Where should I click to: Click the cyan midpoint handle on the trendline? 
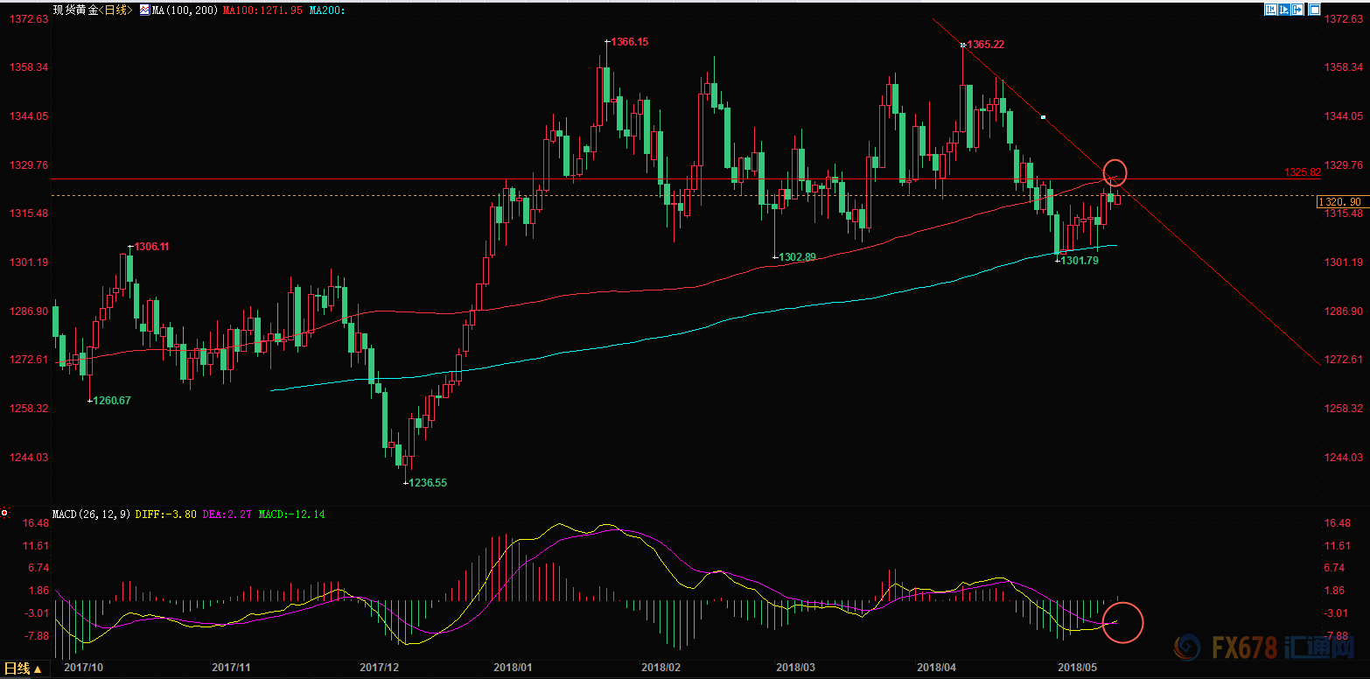point(1043,116)
